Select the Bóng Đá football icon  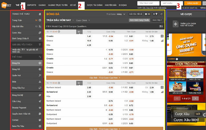coord(40,63)
